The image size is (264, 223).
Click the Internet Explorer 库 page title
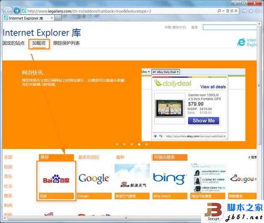point(42,33)
